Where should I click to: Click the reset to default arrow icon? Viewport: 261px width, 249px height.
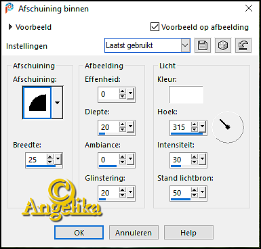pyautogui.click(x=243, y=45)
